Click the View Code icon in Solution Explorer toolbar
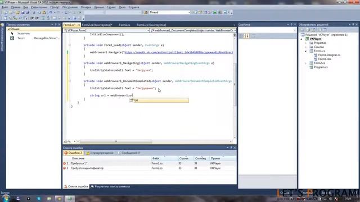The height and width of the screenshot is (202, 360). pyautogui.click(x=319, y=30)
